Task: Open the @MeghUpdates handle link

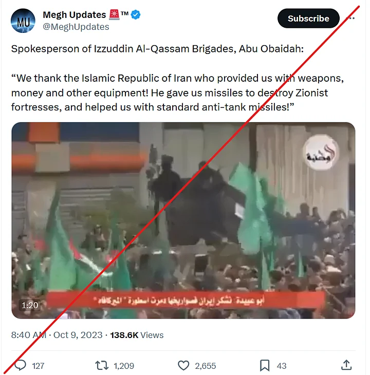Action: tap(76, 27)
